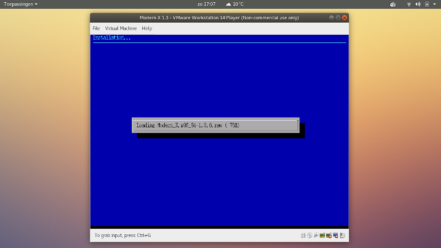
Task: Click the USB device icon in status bar
Action: [x=342, y=235]
